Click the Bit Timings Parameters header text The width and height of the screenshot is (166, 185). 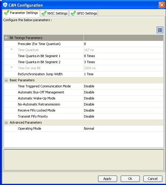pyautogui.click(x=26, y=38)
